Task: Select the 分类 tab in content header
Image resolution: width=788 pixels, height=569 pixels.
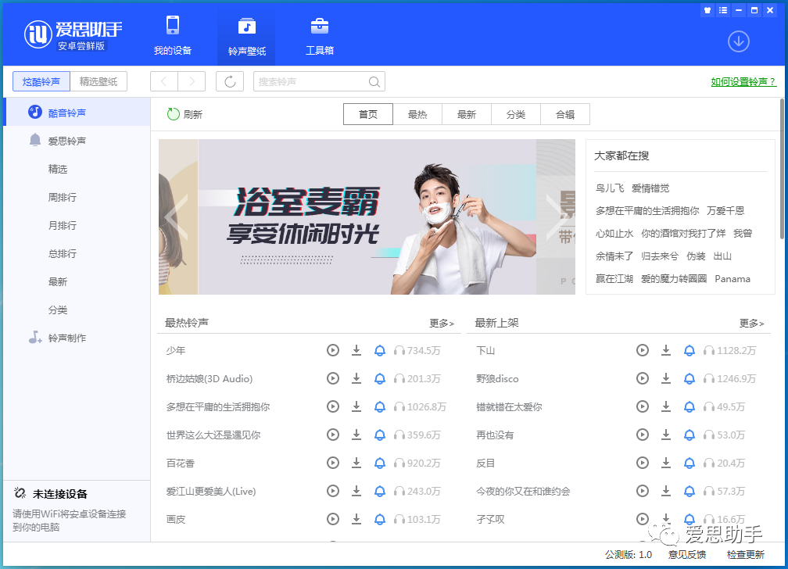Action: click(x=516, y=114)
